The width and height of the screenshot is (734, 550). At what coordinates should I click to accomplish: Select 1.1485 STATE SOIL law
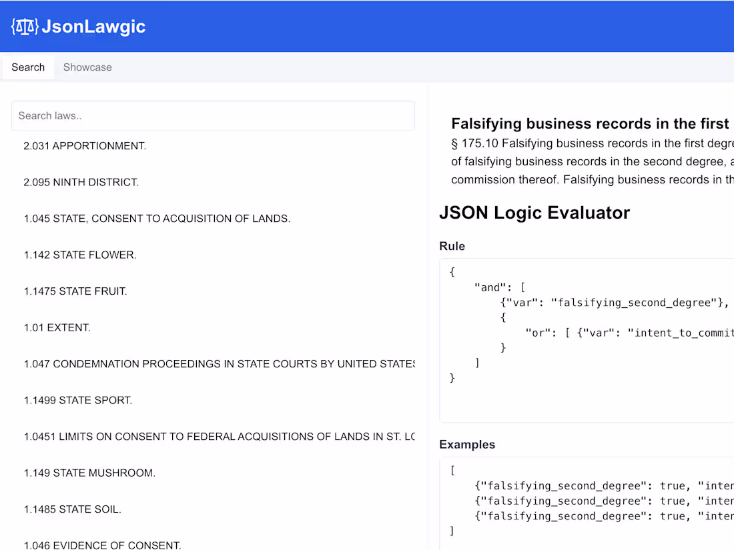pyautogui.click(x=71, y=509)
